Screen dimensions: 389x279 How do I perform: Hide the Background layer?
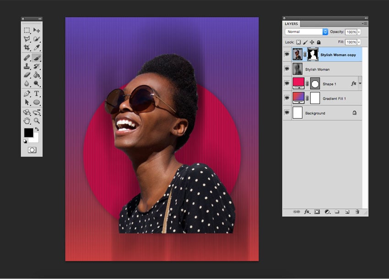point(287,113)
